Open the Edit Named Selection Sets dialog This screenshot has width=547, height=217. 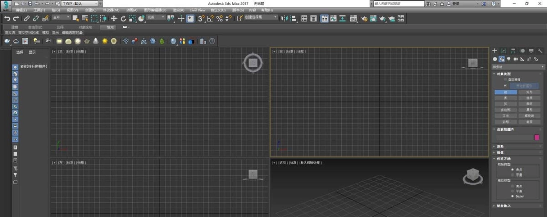pyautogui.click(x=239, y=18)
